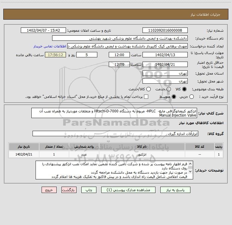Select the کالا/خدمت radio button
The width and height of the screenshot is (232, 225).
tap(149, 89)
